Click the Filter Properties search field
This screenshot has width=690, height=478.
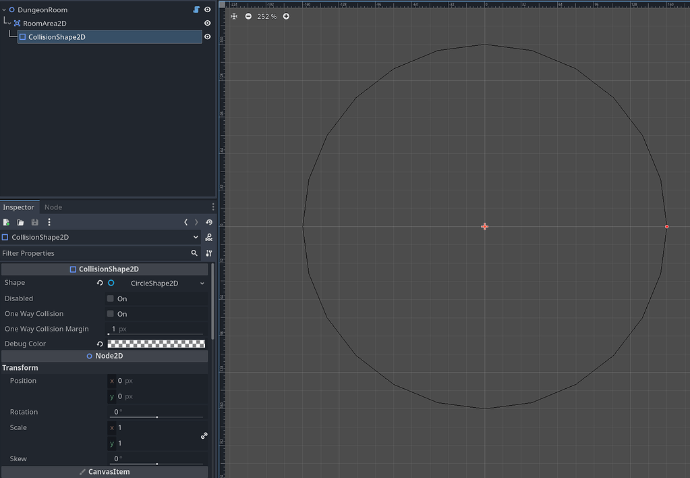tap(94, 253)
